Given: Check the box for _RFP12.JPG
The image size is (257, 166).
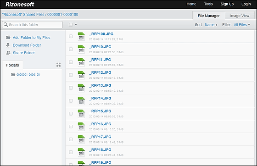Looking at the screenshot, I should click(x=71, y=75).
